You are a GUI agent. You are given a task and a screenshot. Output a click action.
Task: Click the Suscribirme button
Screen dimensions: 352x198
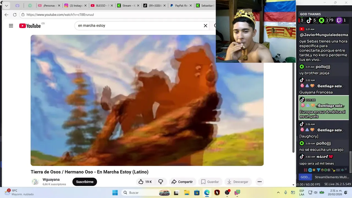click(x=85, y=182)
